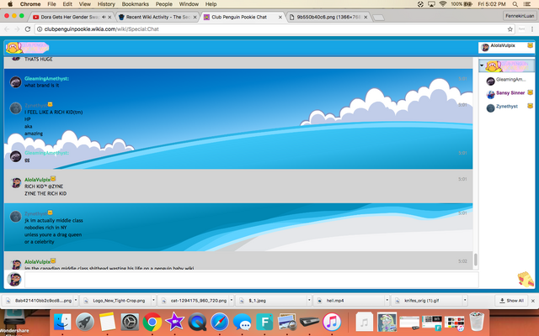539x336 pixels.
Task: Open AlolaVulpix user menu in chat header
Action: pos(507,47)
